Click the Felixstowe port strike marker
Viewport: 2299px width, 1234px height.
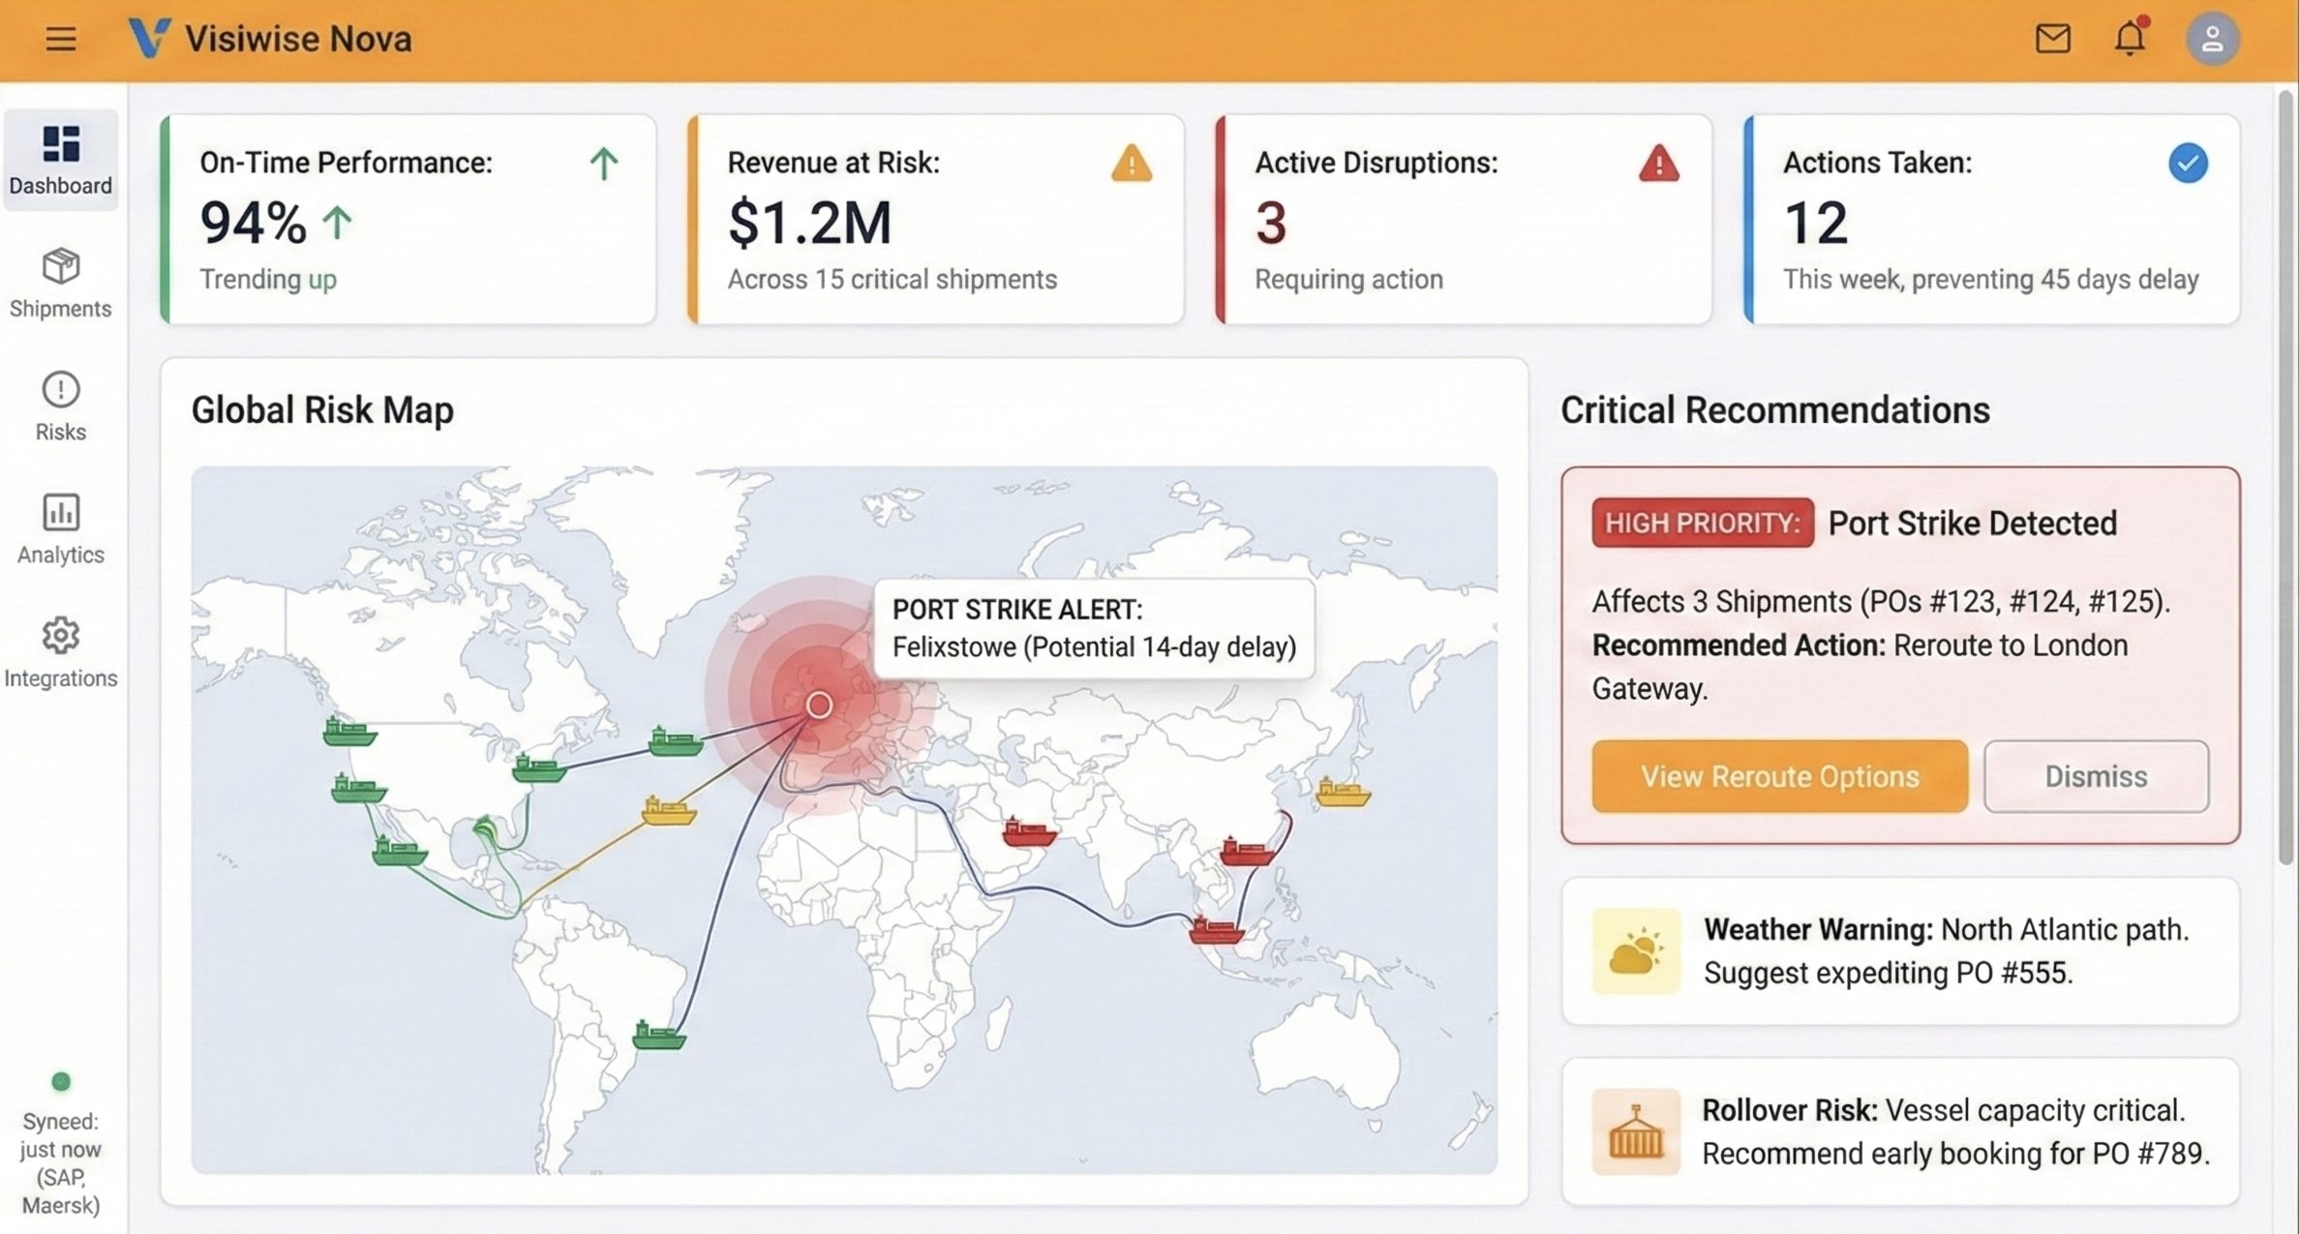coord(818,705)
